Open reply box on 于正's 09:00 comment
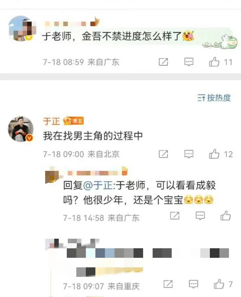Image resolution: width=241 pixels, height=297 pixels. (x=189, y=154)
